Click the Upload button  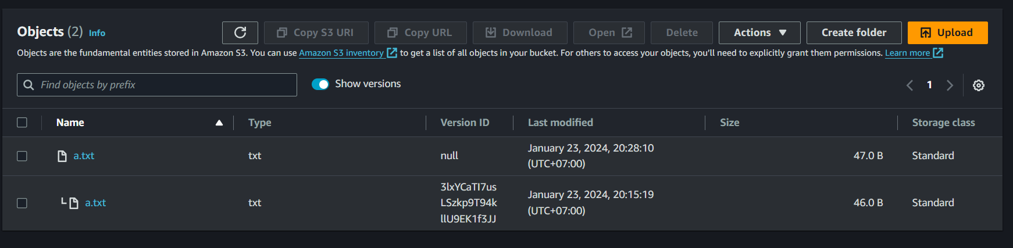(947, 33)
